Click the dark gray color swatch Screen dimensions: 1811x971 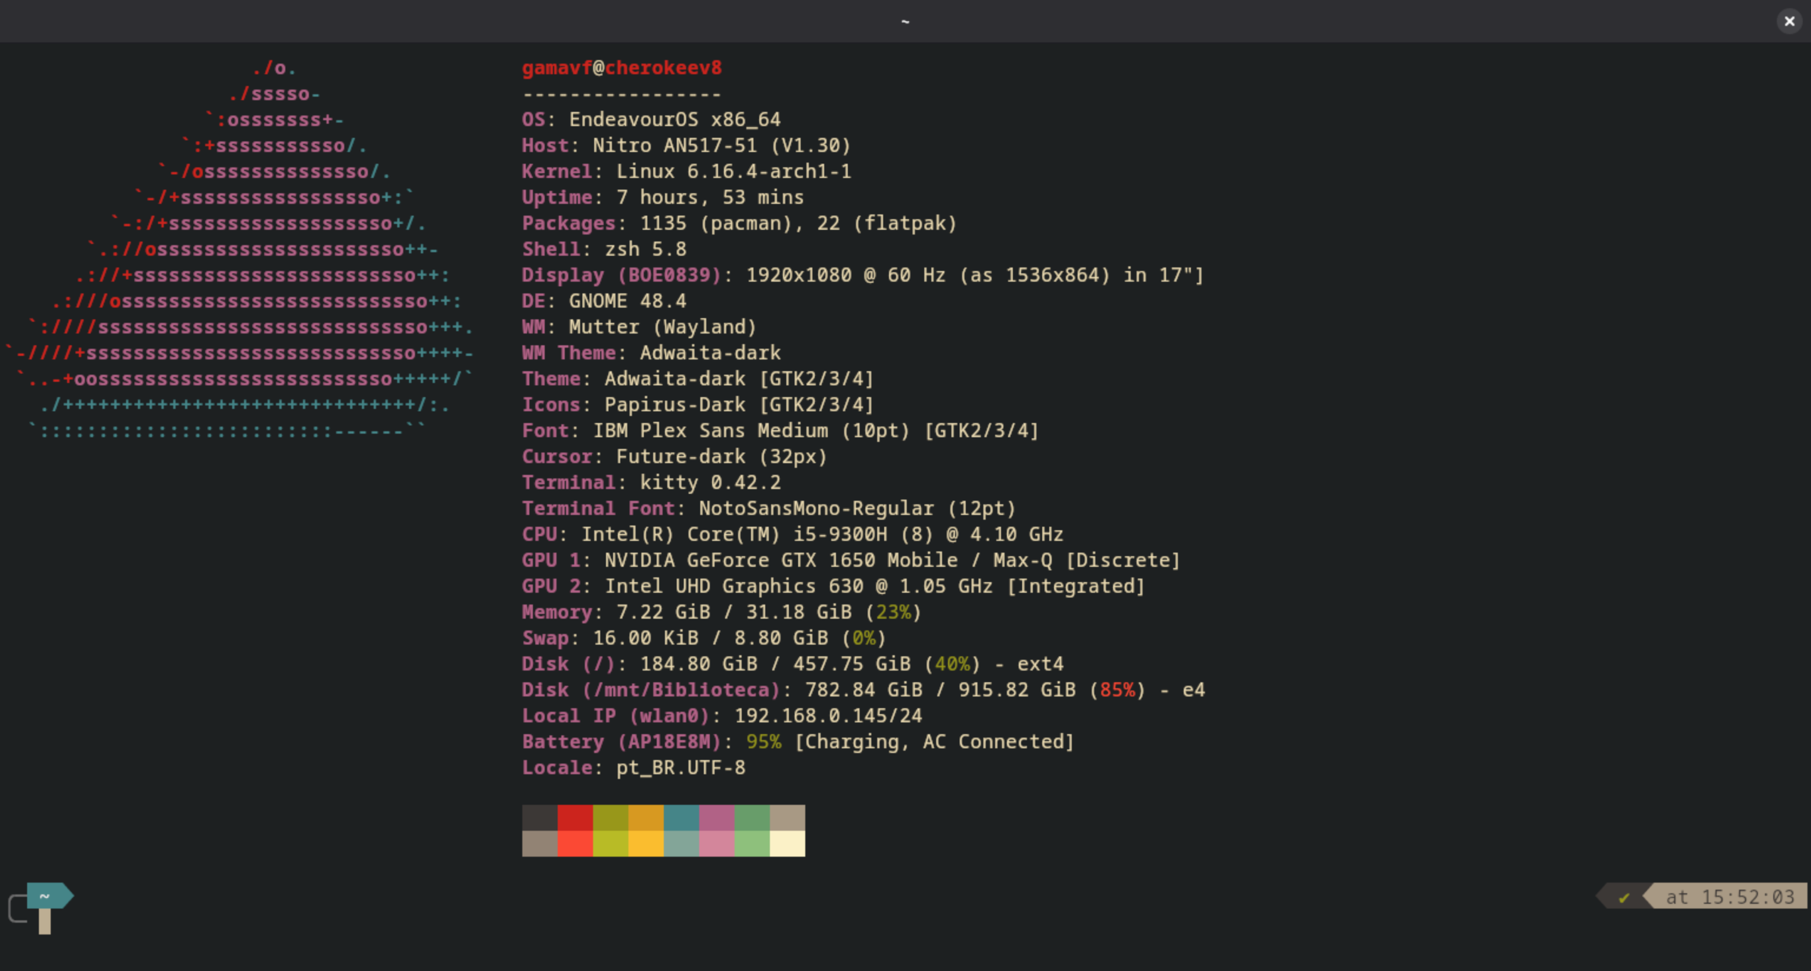[539, 818]
